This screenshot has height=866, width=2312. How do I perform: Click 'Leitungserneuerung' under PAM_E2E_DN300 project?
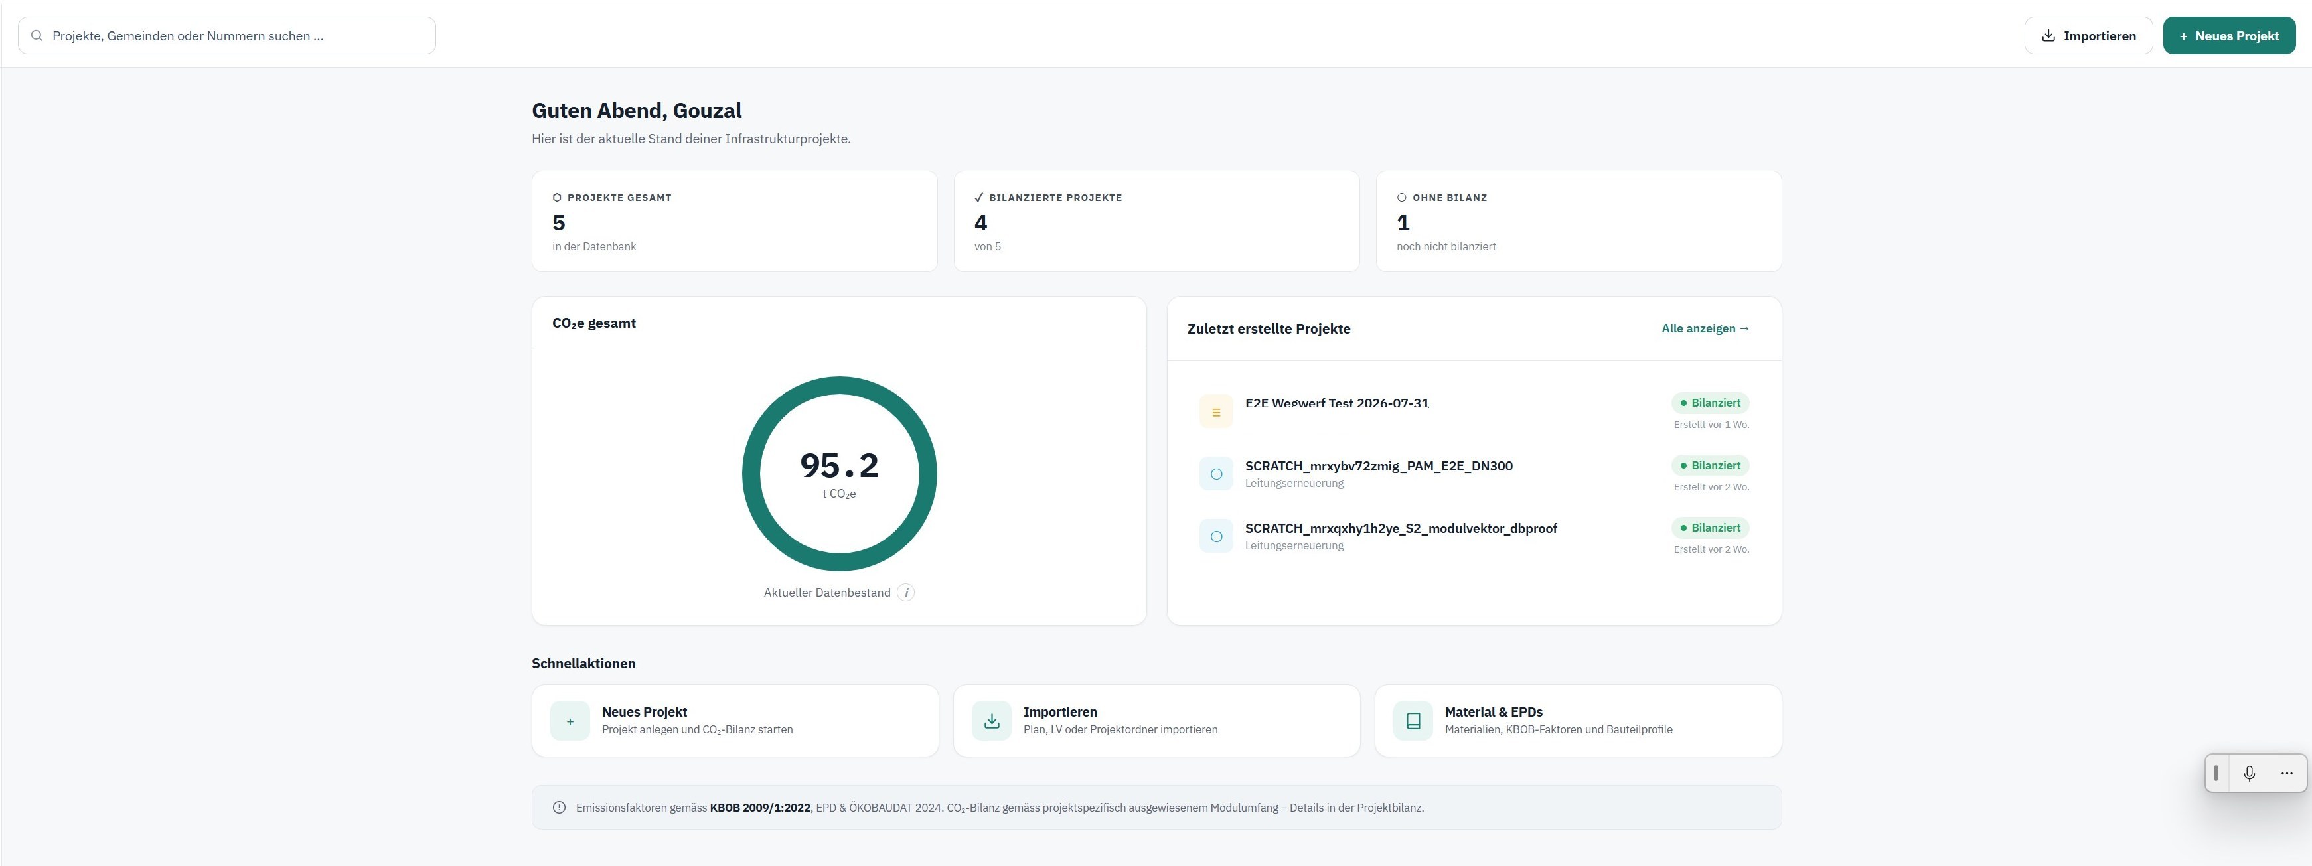click(1294, 484)
